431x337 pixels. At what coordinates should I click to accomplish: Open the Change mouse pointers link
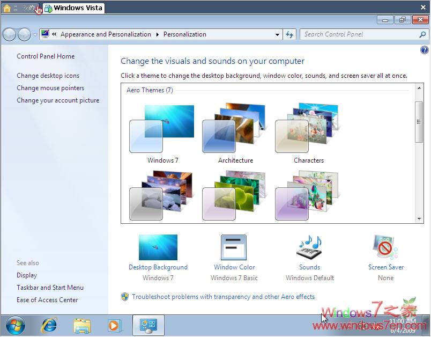point(50,87)
